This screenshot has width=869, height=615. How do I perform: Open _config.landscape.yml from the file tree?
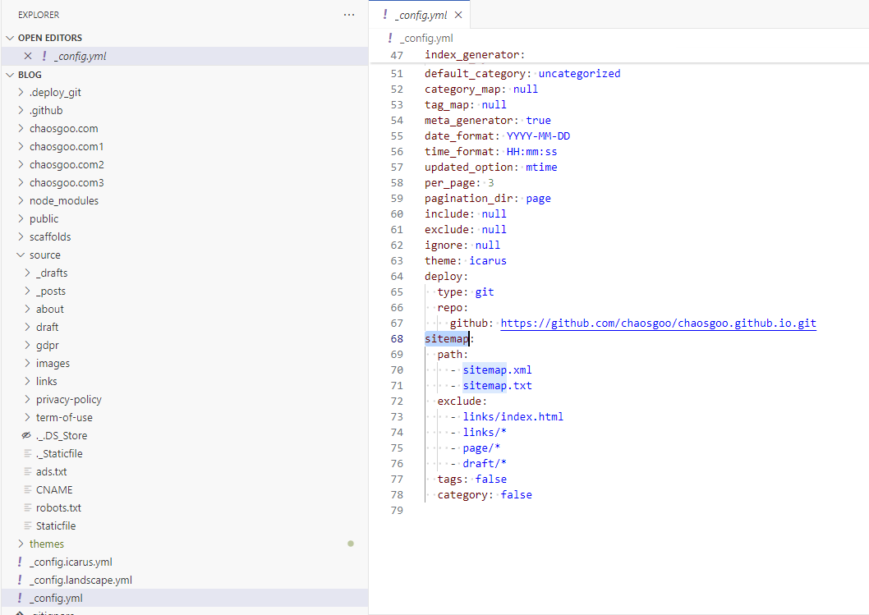click(x=80, y=581)
